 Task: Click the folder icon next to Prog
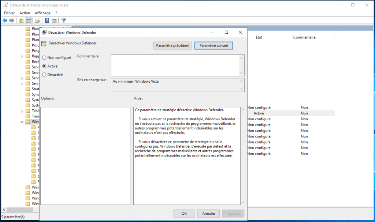click(x=28, y=51)
